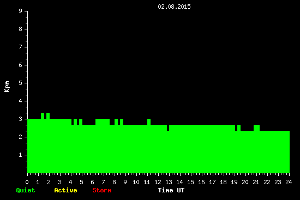Viewport: 300px width, 200px height.
Task: Click hour 0 on the time axis
Action: pyautogui.click(x=27, y=182)
